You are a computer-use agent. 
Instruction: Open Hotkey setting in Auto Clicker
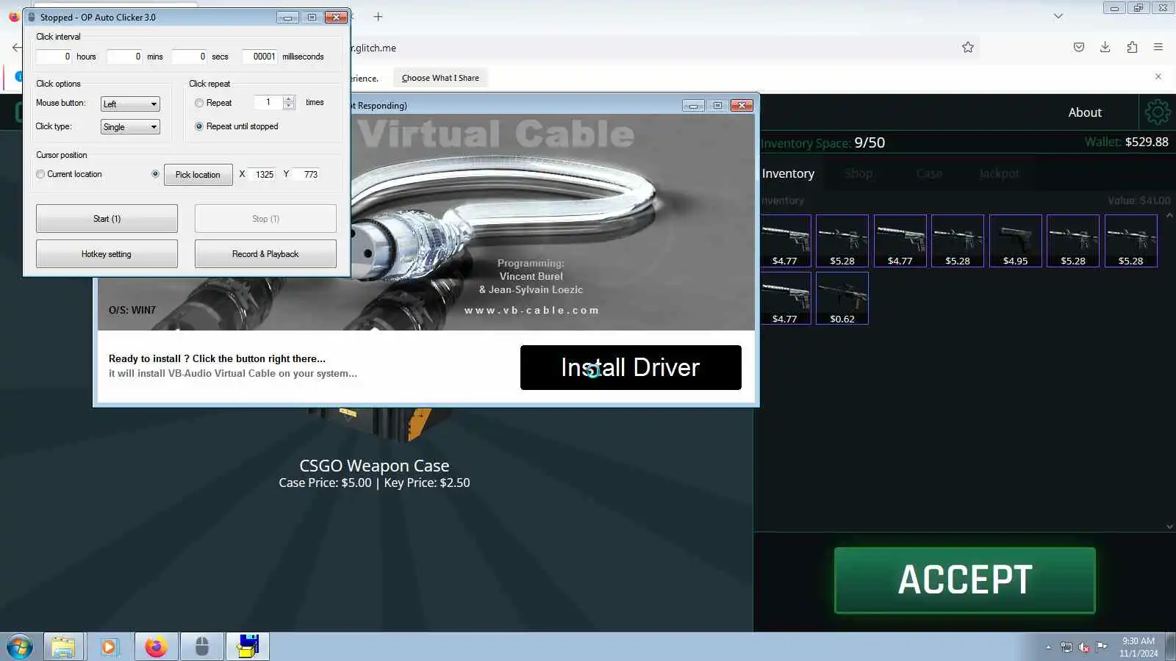pyautogui.click(x=107, y=254)
